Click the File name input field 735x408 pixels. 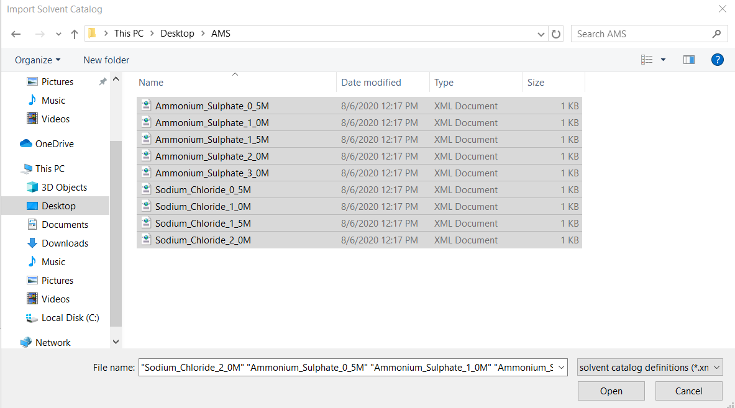348,368
